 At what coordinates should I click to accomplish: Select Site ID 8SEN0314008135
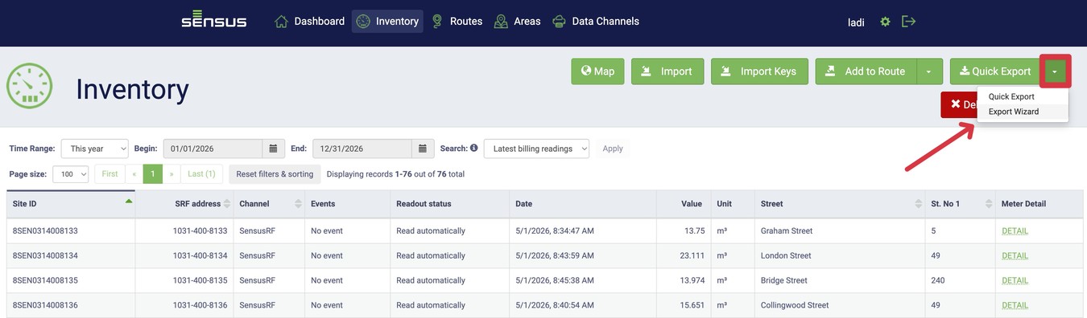[x=45, y=281]
